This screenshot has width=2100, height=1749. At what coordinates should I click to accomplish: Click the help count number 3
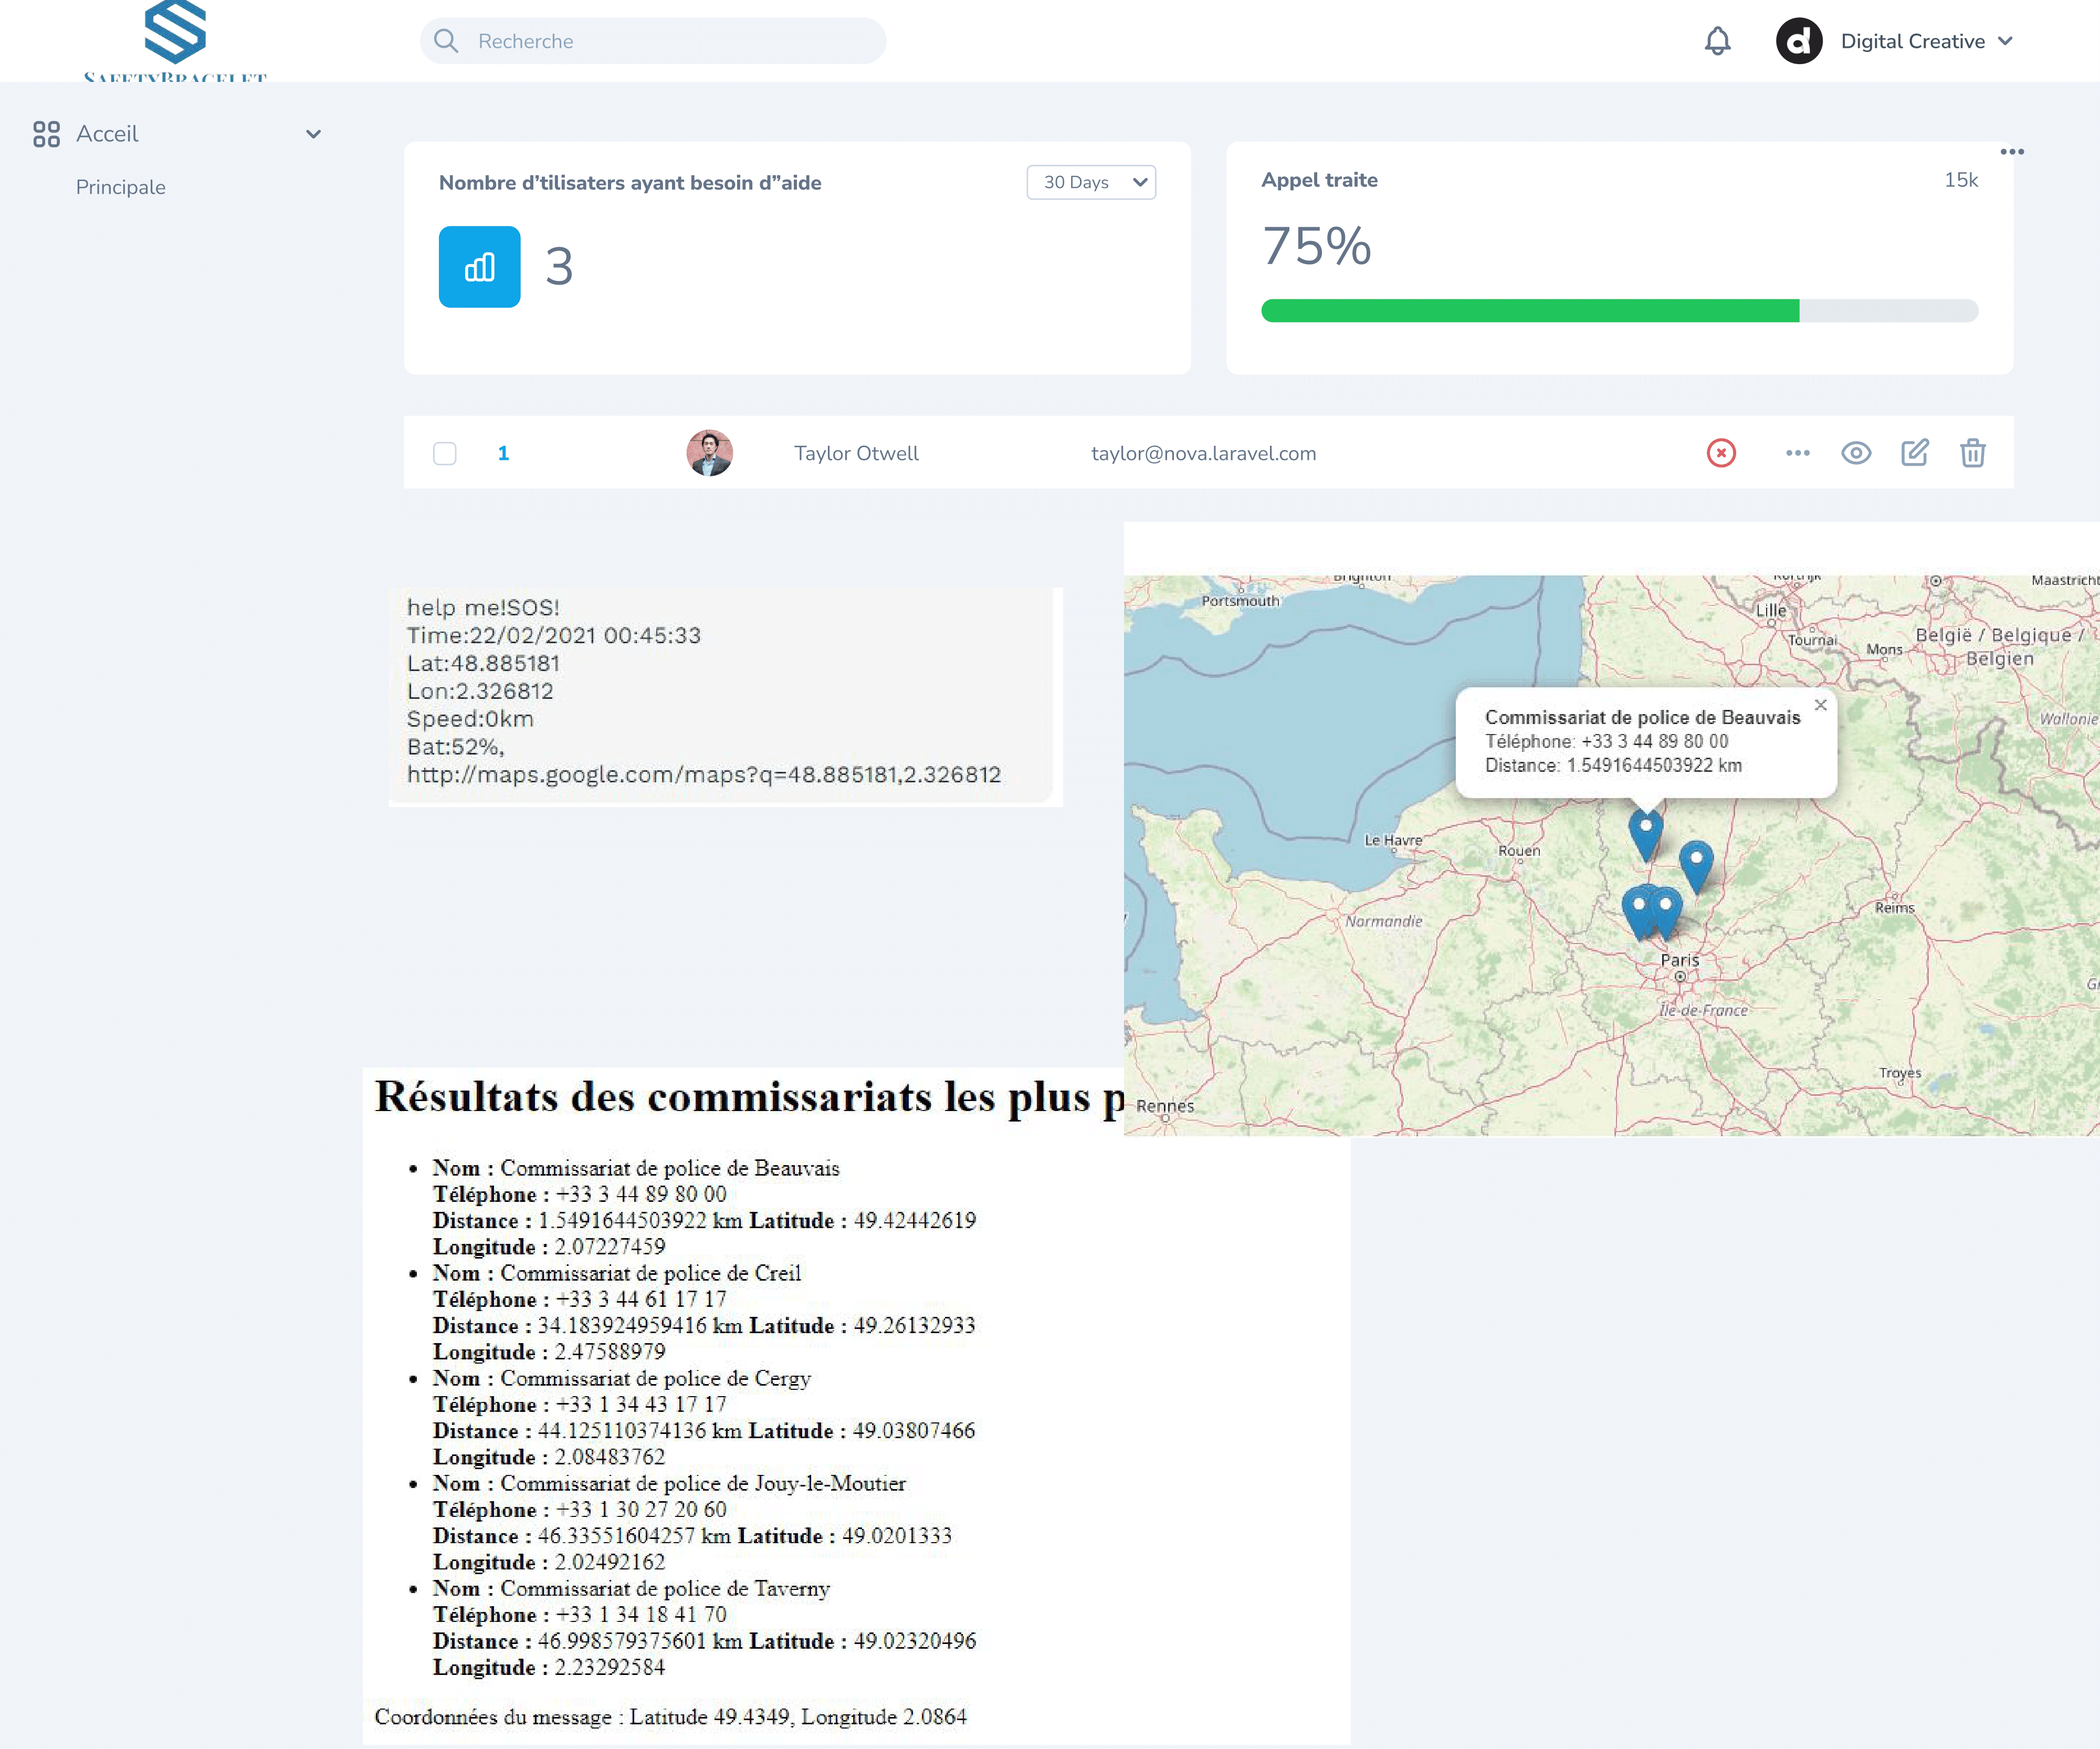[559, 266]
